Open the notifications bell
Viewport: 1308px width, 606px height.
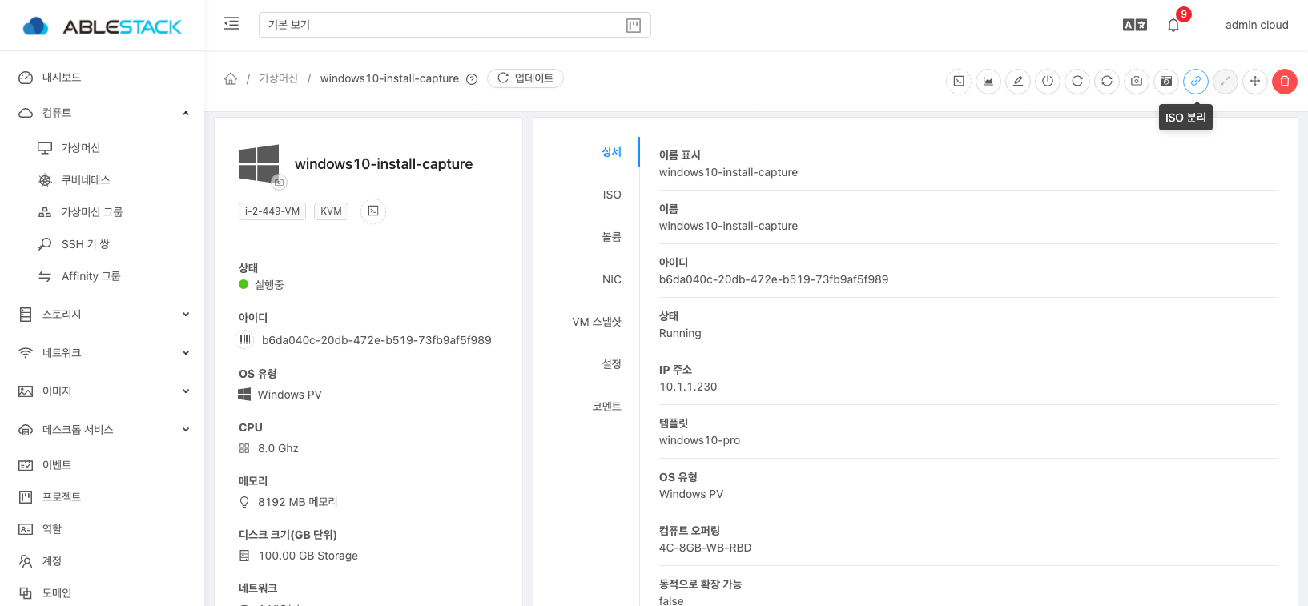point(1173,25)
